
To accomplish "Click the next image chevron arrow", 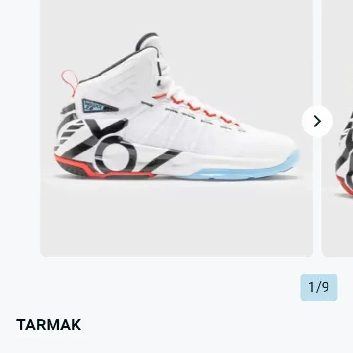I will click(317, 121).
